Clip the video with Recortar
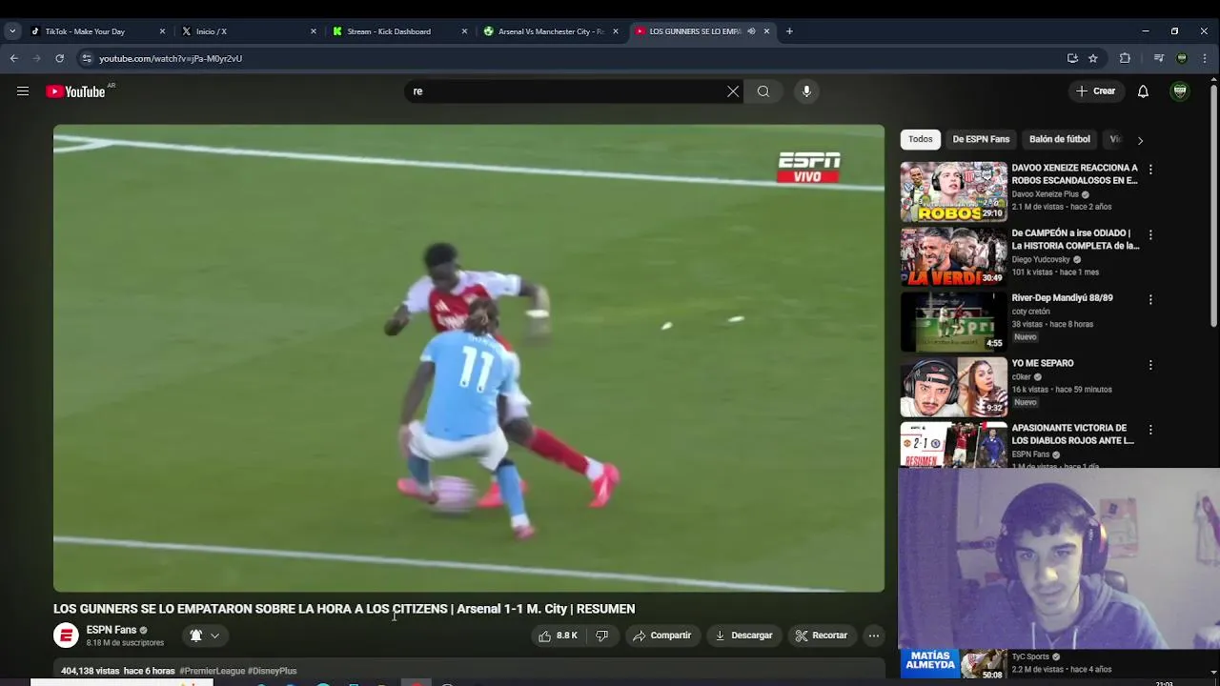 [822, 636]
